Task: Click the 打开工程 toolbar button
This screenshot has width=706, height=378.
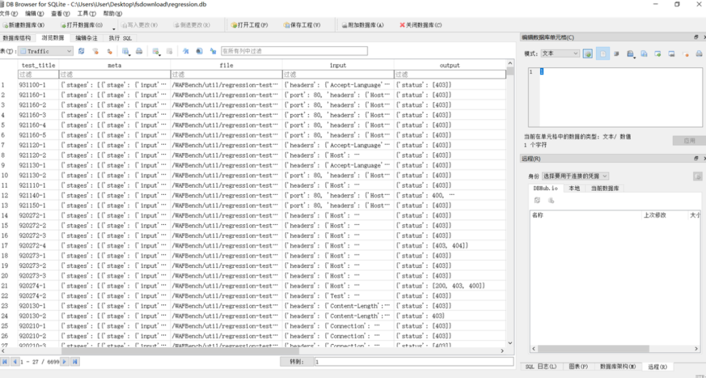Action: point(250,26)
